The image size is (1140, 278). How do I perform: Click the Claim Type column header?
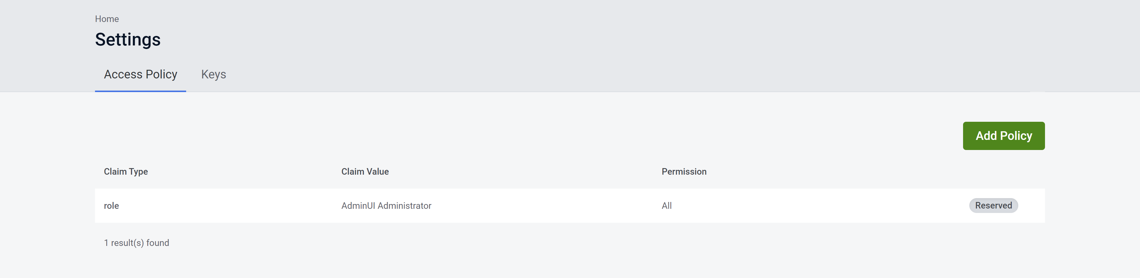pos(126,171)
